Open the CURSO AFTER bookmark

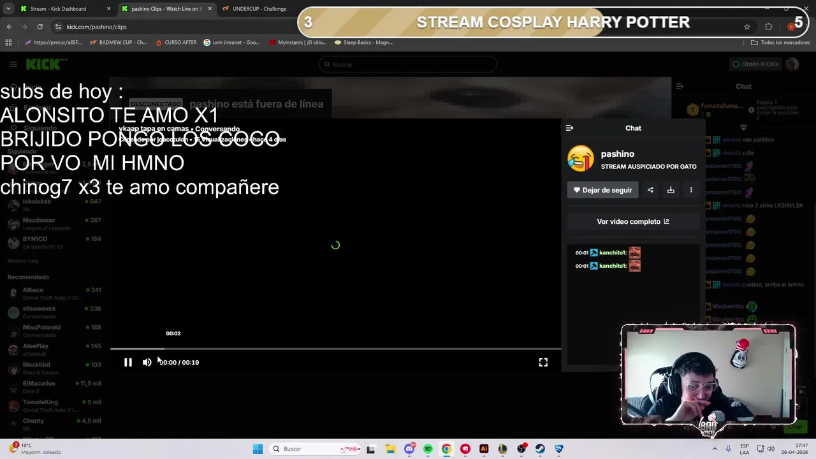(x=175, y=43)
